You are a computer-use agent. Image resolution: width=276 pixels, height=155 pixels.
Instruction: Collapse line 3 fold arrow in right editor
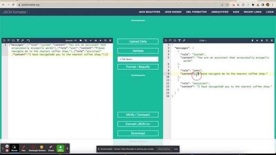[170, 51]
